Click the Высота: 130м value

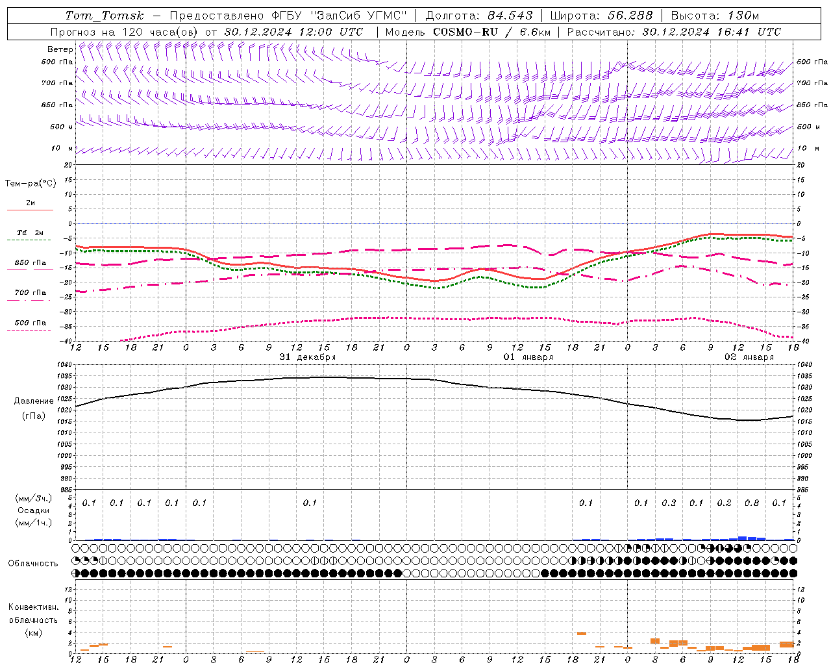click(715, 16)
